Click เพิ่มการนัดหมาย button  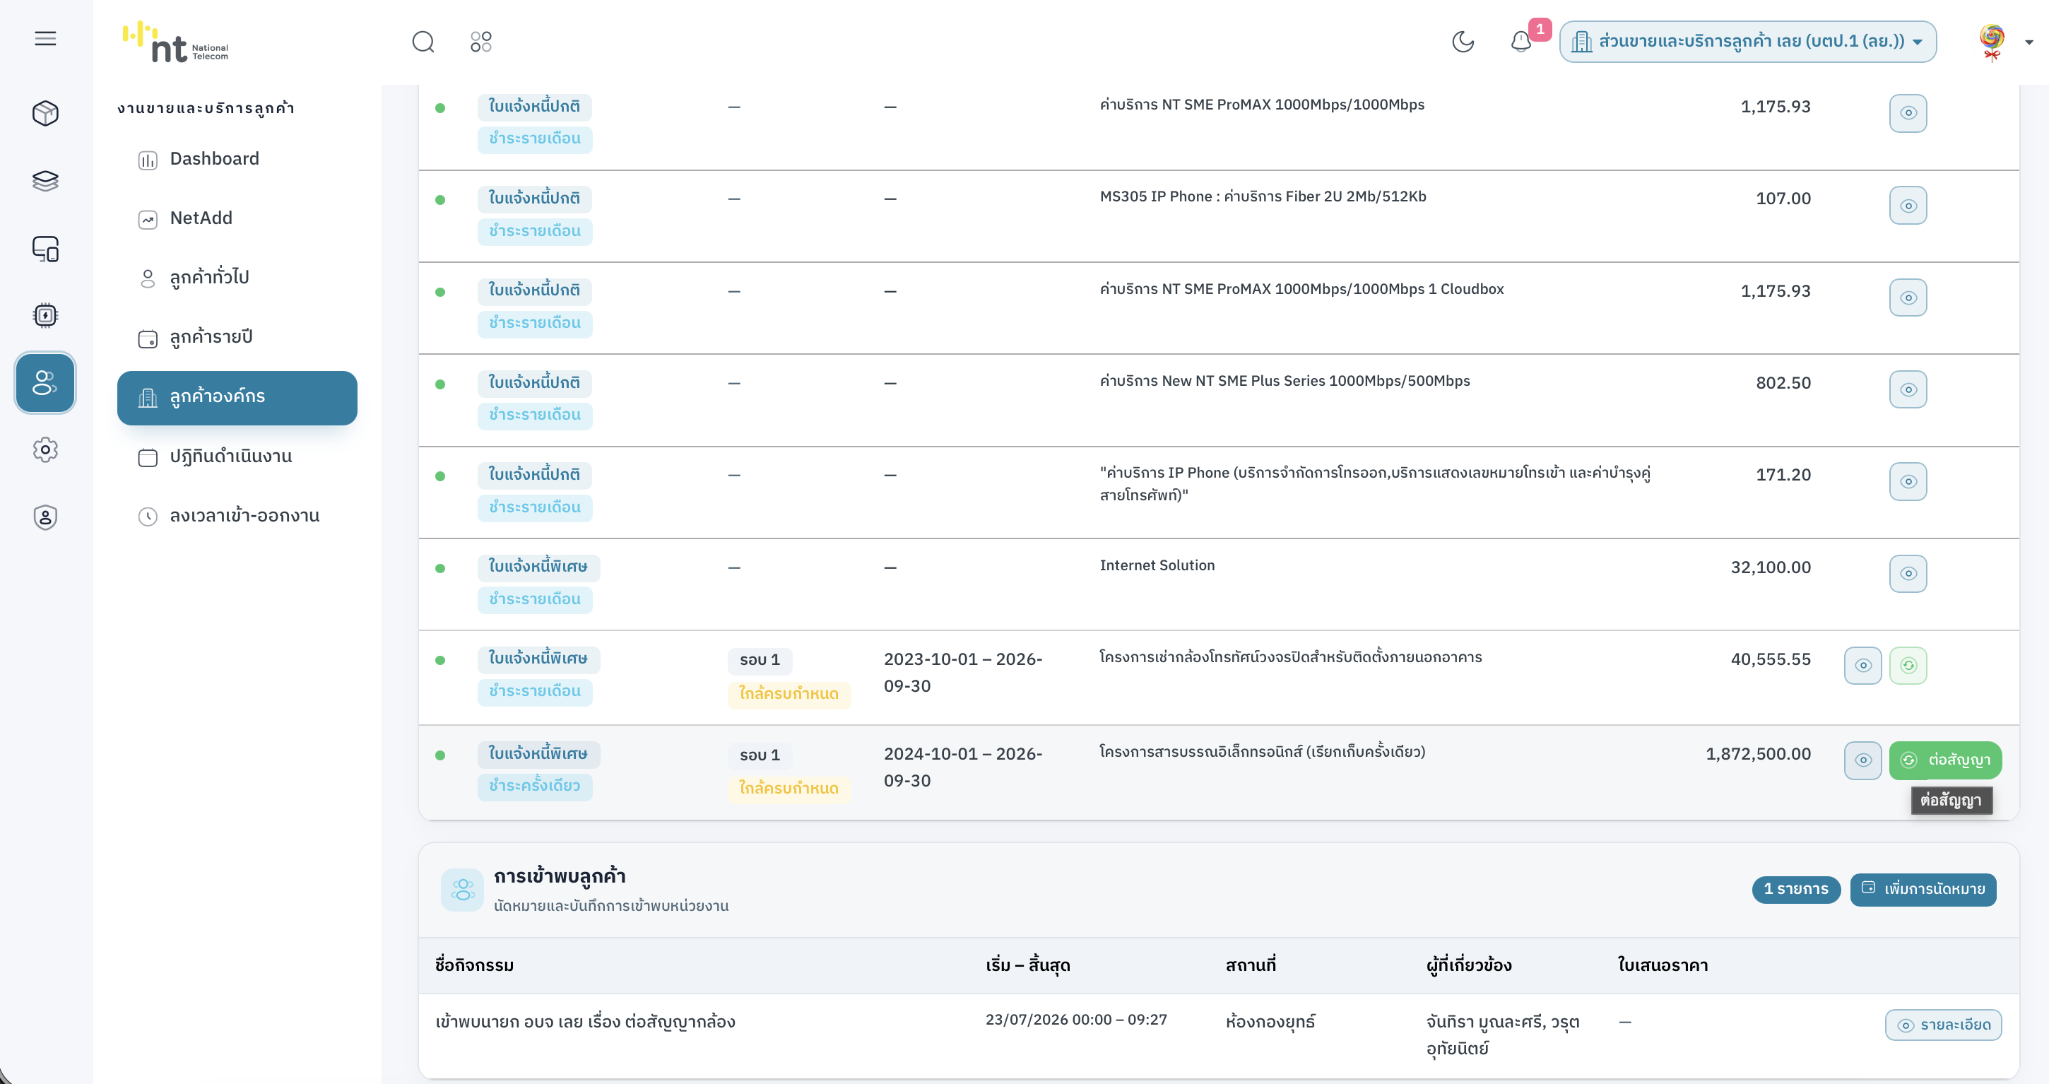coord(1923,889)
